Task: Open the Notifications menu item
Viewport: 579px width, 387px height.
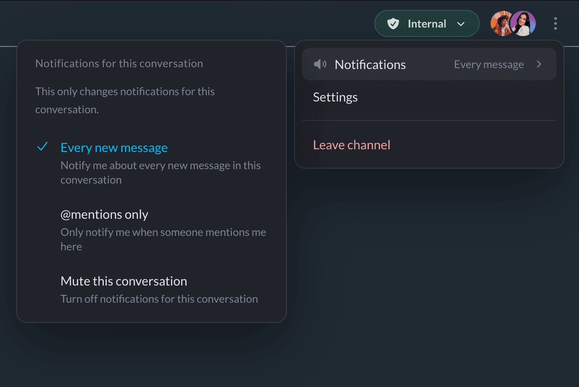Action: (x=429, y=64)
